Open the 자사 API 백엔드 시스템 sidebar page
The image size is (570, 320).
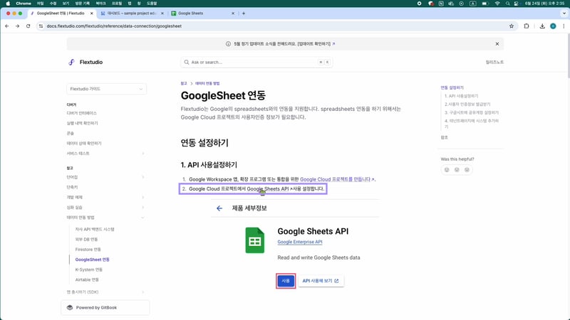click(x=95, y=229)
